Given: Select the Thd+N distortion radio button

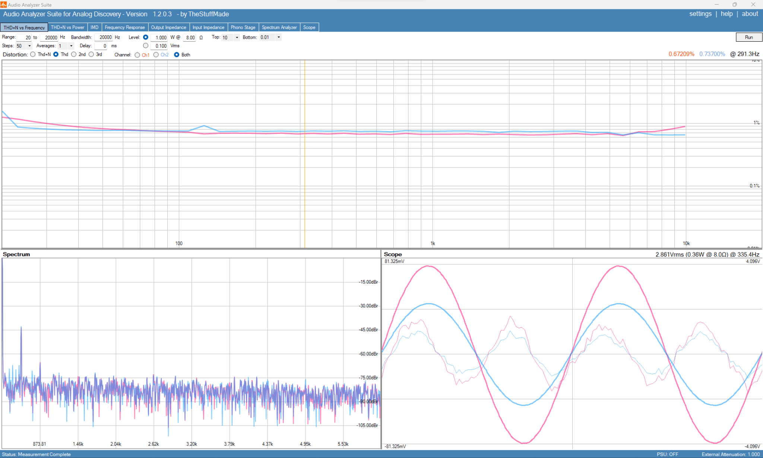Looking at the screenshot, I should pyautogui.click(x=33, y=54).
